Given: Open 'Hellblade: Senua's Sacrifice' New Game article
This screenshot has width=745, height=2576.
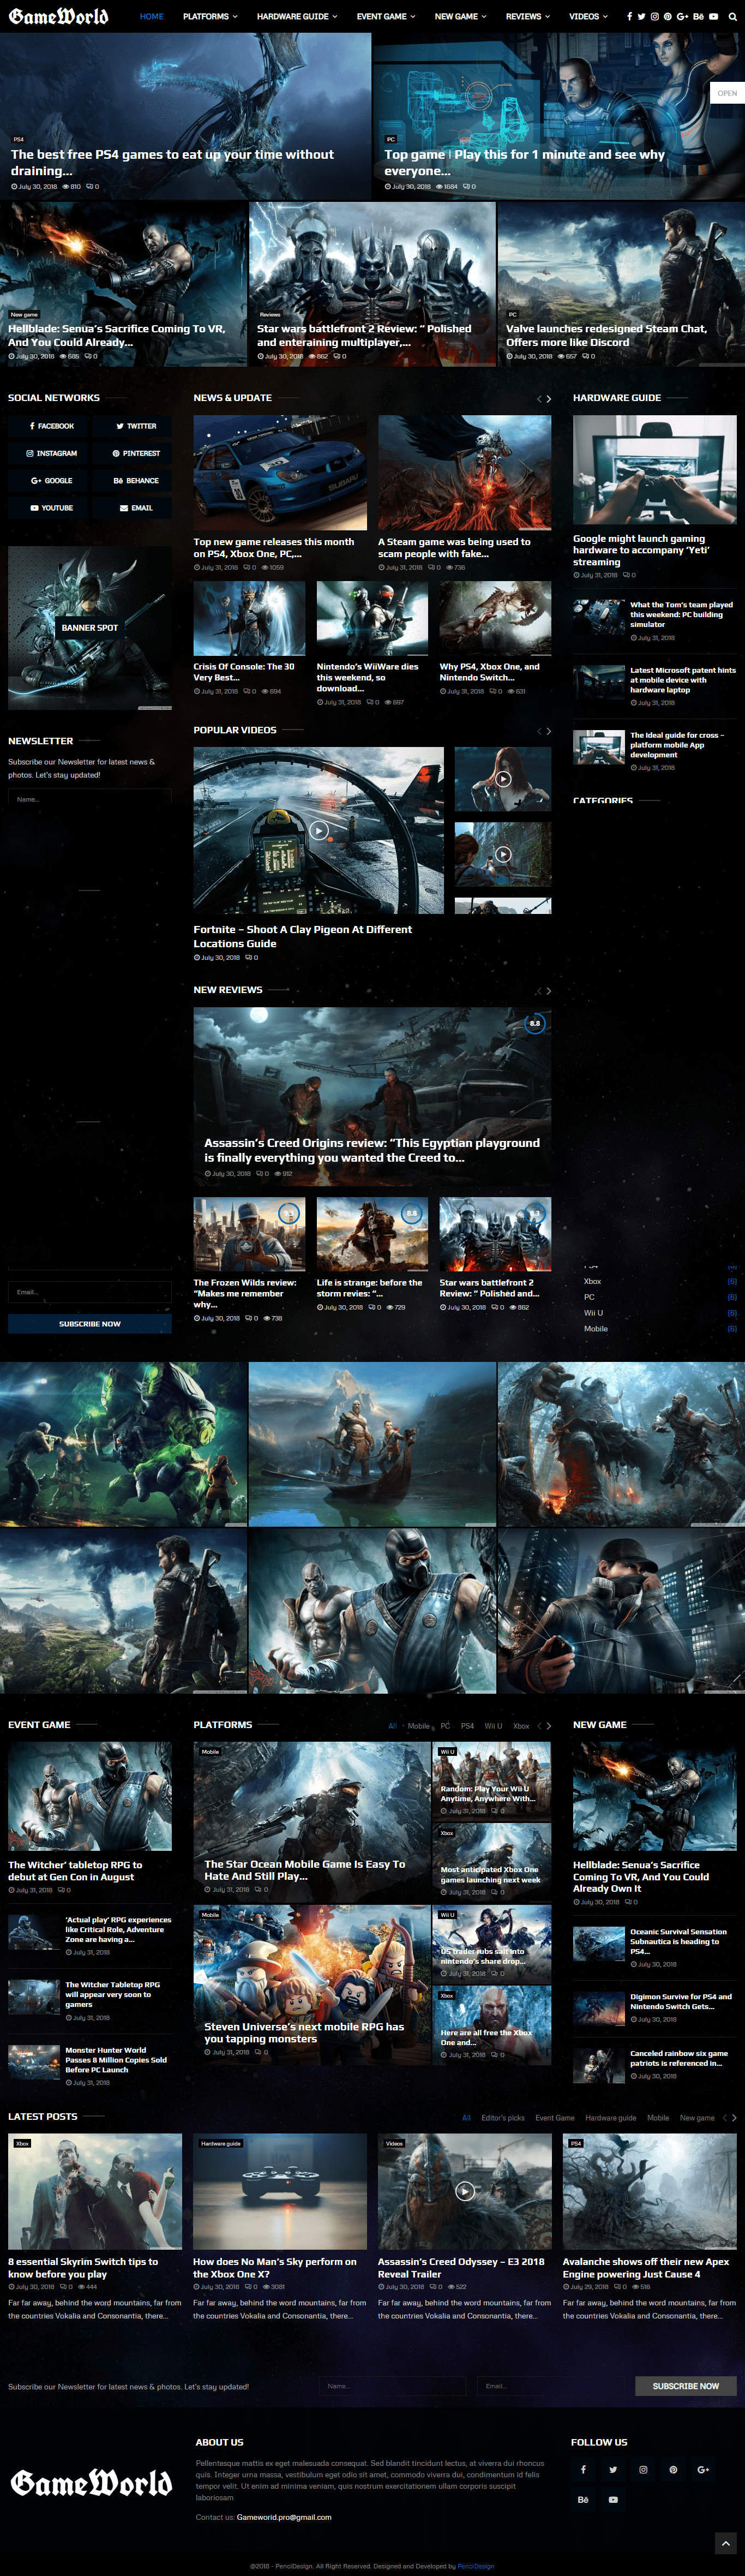Looking at the screenshot, I should (x=641, y=1876).
